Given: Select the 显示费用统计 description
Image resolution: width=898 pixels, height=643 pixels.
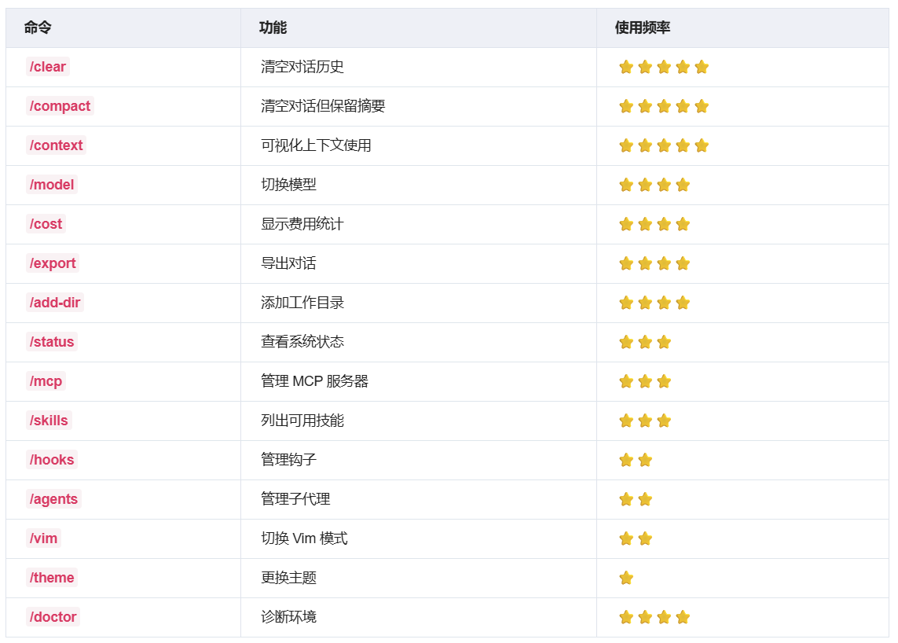Looking at the screenshot, I should (x=302, y=224).
